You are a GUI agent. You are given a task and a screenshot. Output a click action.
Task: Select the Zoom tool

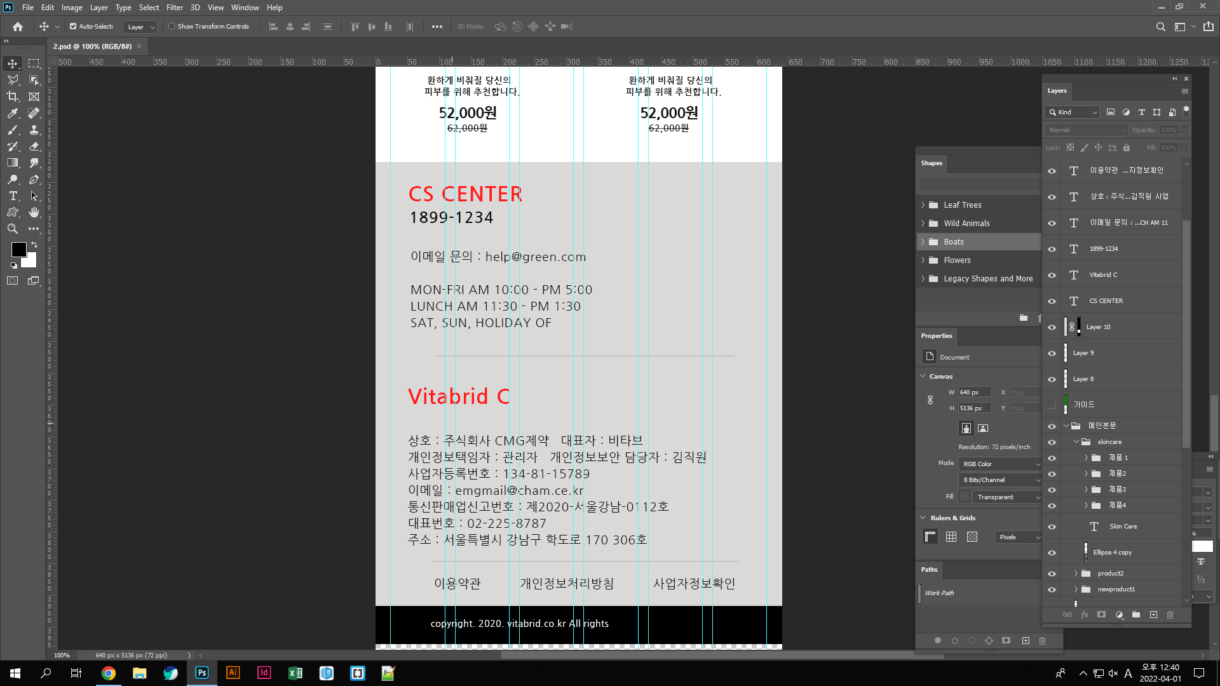pos(13,229)
